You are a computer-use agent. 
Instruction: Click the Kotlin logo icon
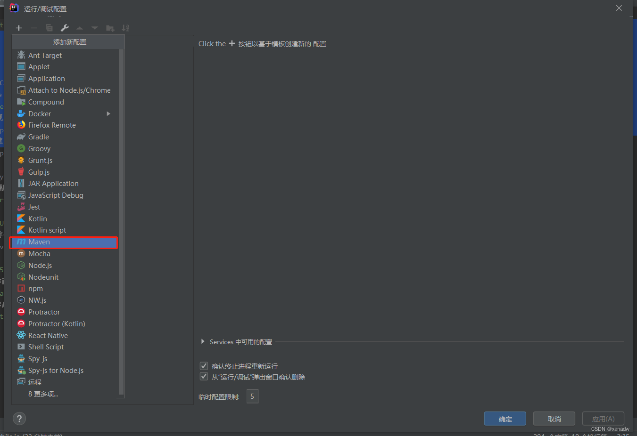point(21,218)
